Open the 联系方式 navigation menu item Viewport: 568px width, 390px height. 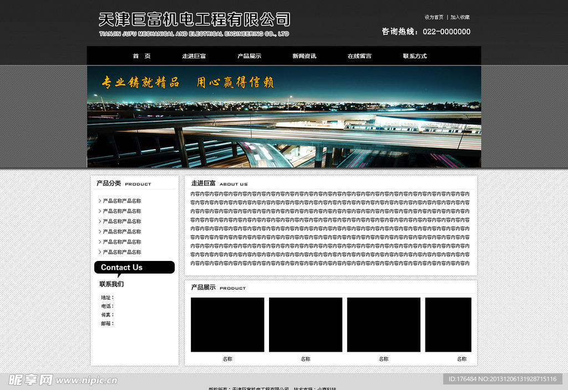415,56
